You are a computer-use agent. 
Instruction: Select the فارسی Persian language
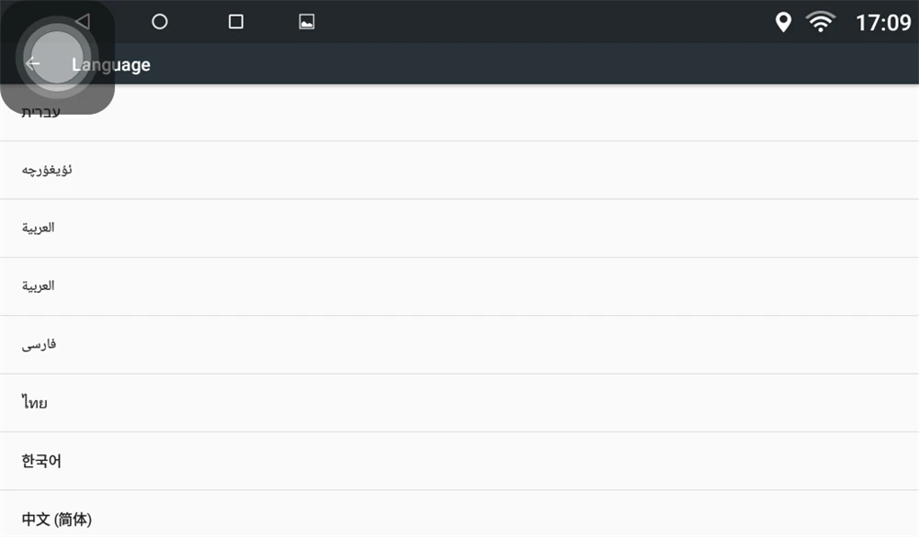click(x=459, y=344)
